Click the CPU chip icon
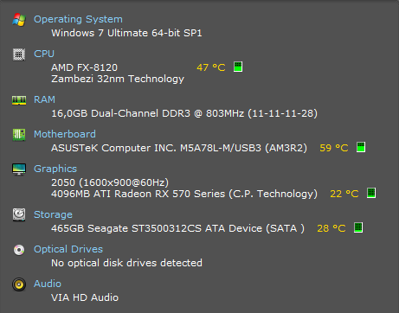This screenshot has height=313, width=399. (x=19, y=54)
